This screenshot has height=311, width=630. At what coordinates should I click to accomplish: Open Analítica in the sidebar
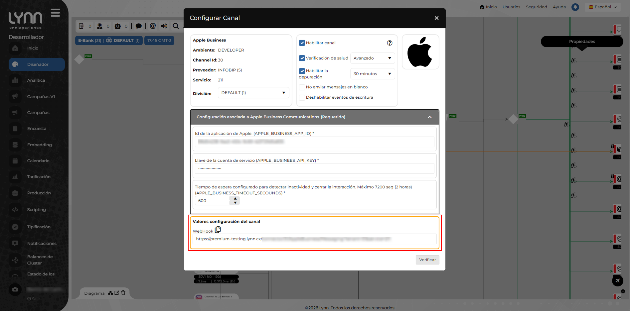pos(36,80)
